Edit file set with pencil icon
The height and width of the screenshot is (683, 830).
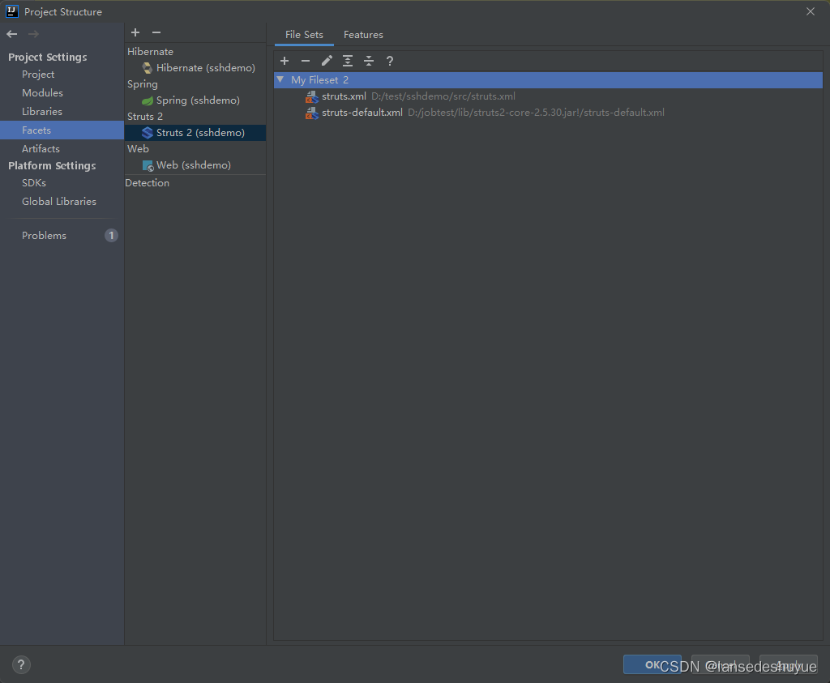point(327,61)
